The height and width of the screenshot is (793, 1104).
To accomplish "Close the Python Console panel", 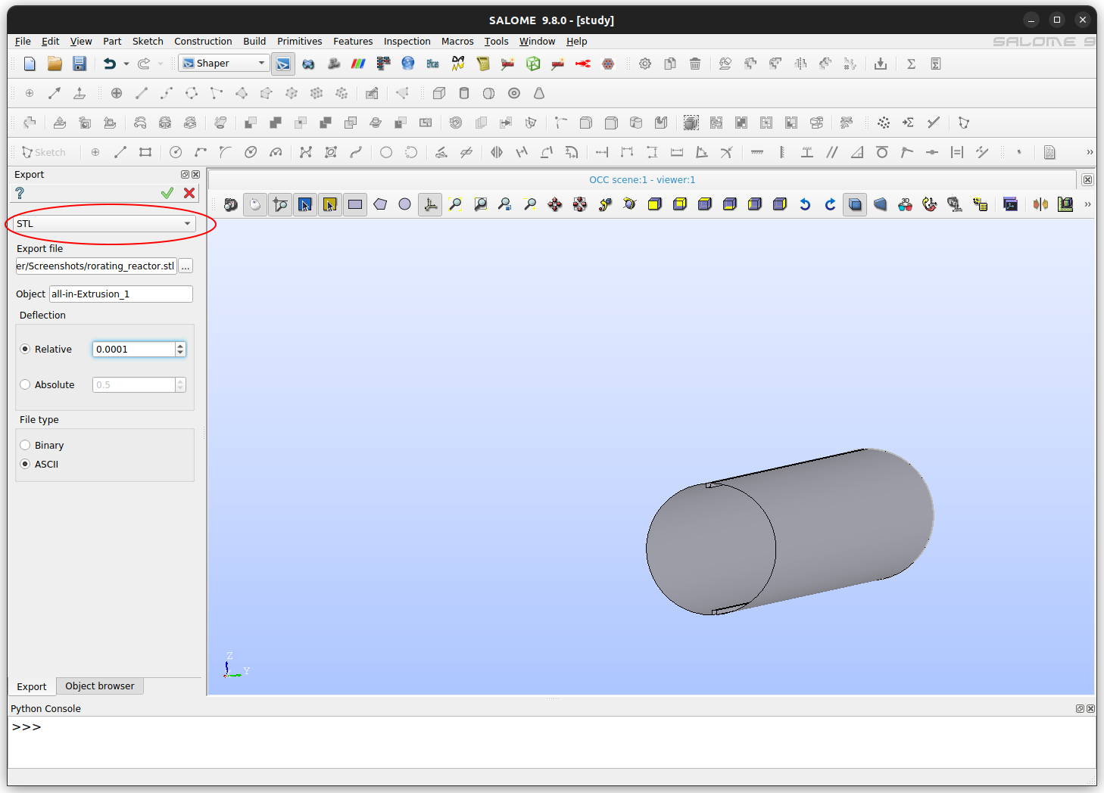I will (1090, 708).
